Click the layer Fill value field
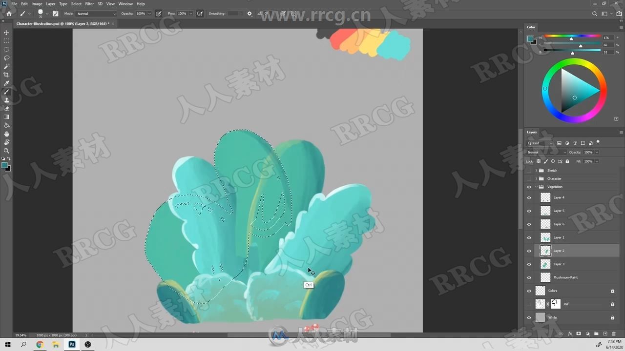The height and width of the screenshot is (351, 625). pos(588,161)
